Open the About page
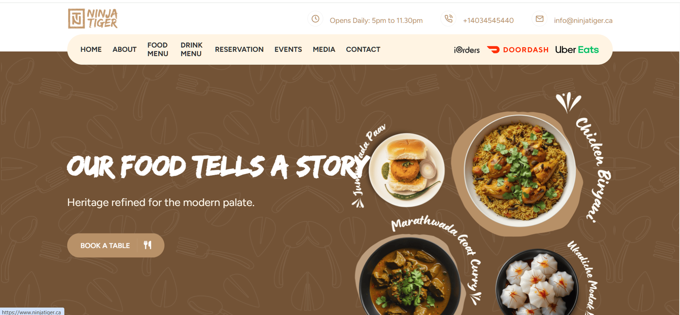 pos(125,49)
